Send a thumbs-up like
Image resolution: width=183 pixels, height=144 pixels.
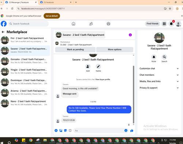pos(132,130)
